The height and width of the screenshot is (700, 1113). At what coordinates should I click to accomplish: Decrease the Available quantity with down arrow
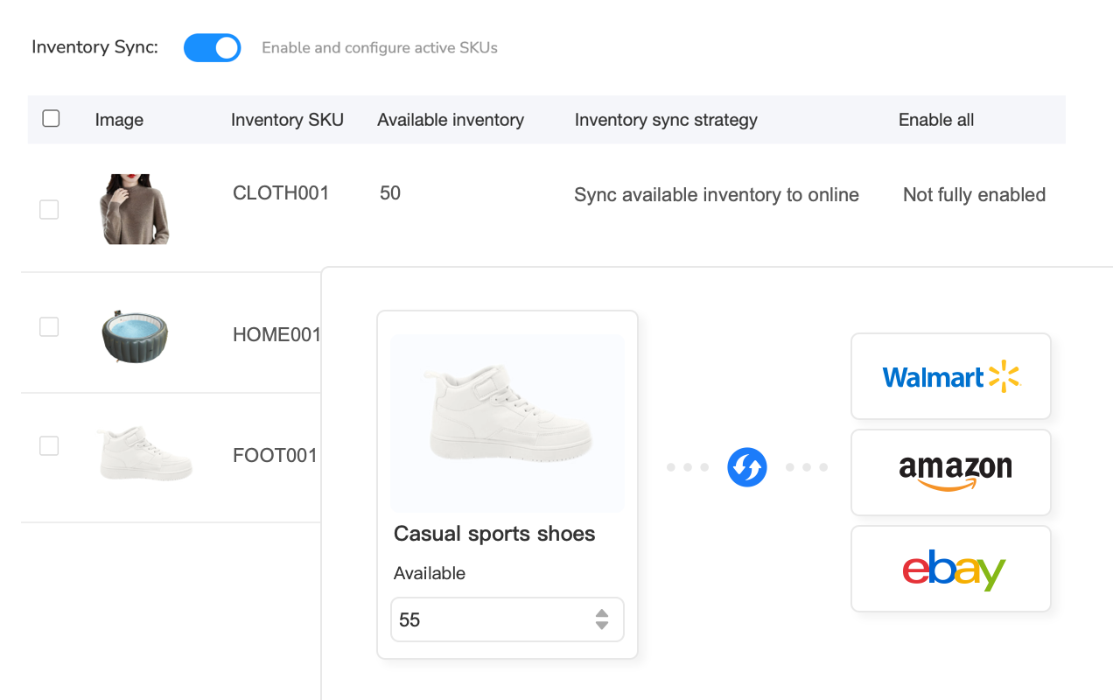click(x=602, y=625)
